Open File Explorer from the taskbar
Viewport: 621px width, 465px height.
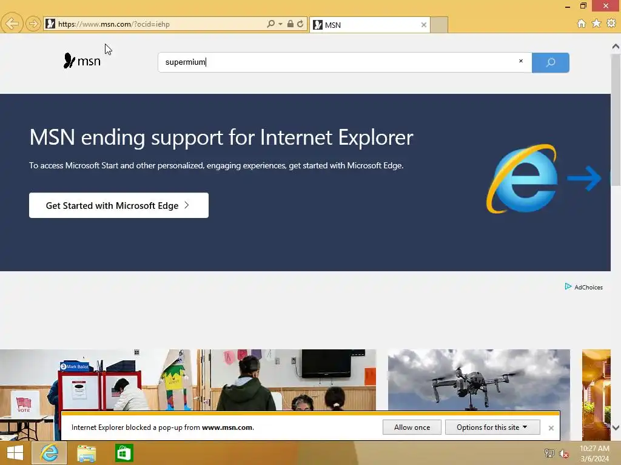[86, 453]
